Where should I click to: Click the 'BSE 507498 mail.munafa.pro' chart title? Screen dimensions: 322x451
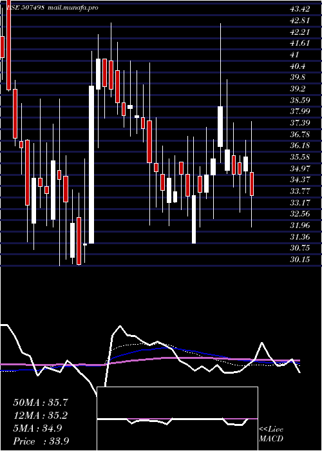(52, 8)
